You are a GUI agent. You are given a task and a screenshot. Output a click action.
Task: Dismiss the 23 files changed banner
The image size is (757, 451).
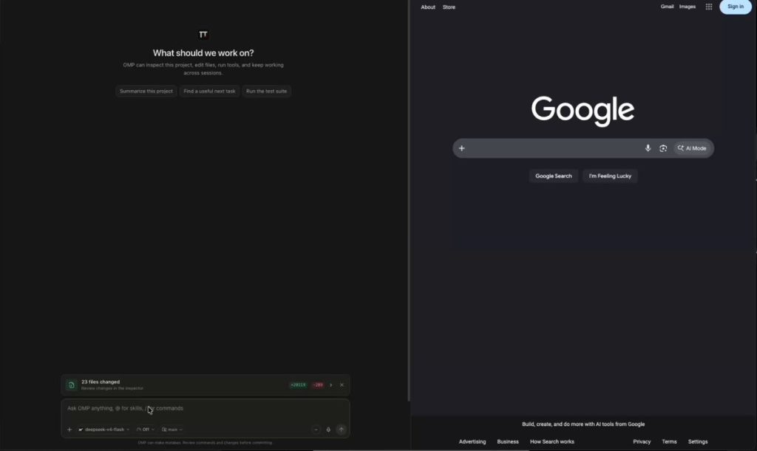(342, 385)
